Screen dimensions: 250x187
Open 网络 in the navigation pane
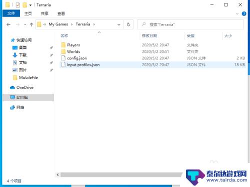pyautogui.click(x=20, y=107)
